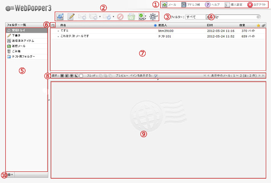Click the third select option icon (unread)

point(72,76)
